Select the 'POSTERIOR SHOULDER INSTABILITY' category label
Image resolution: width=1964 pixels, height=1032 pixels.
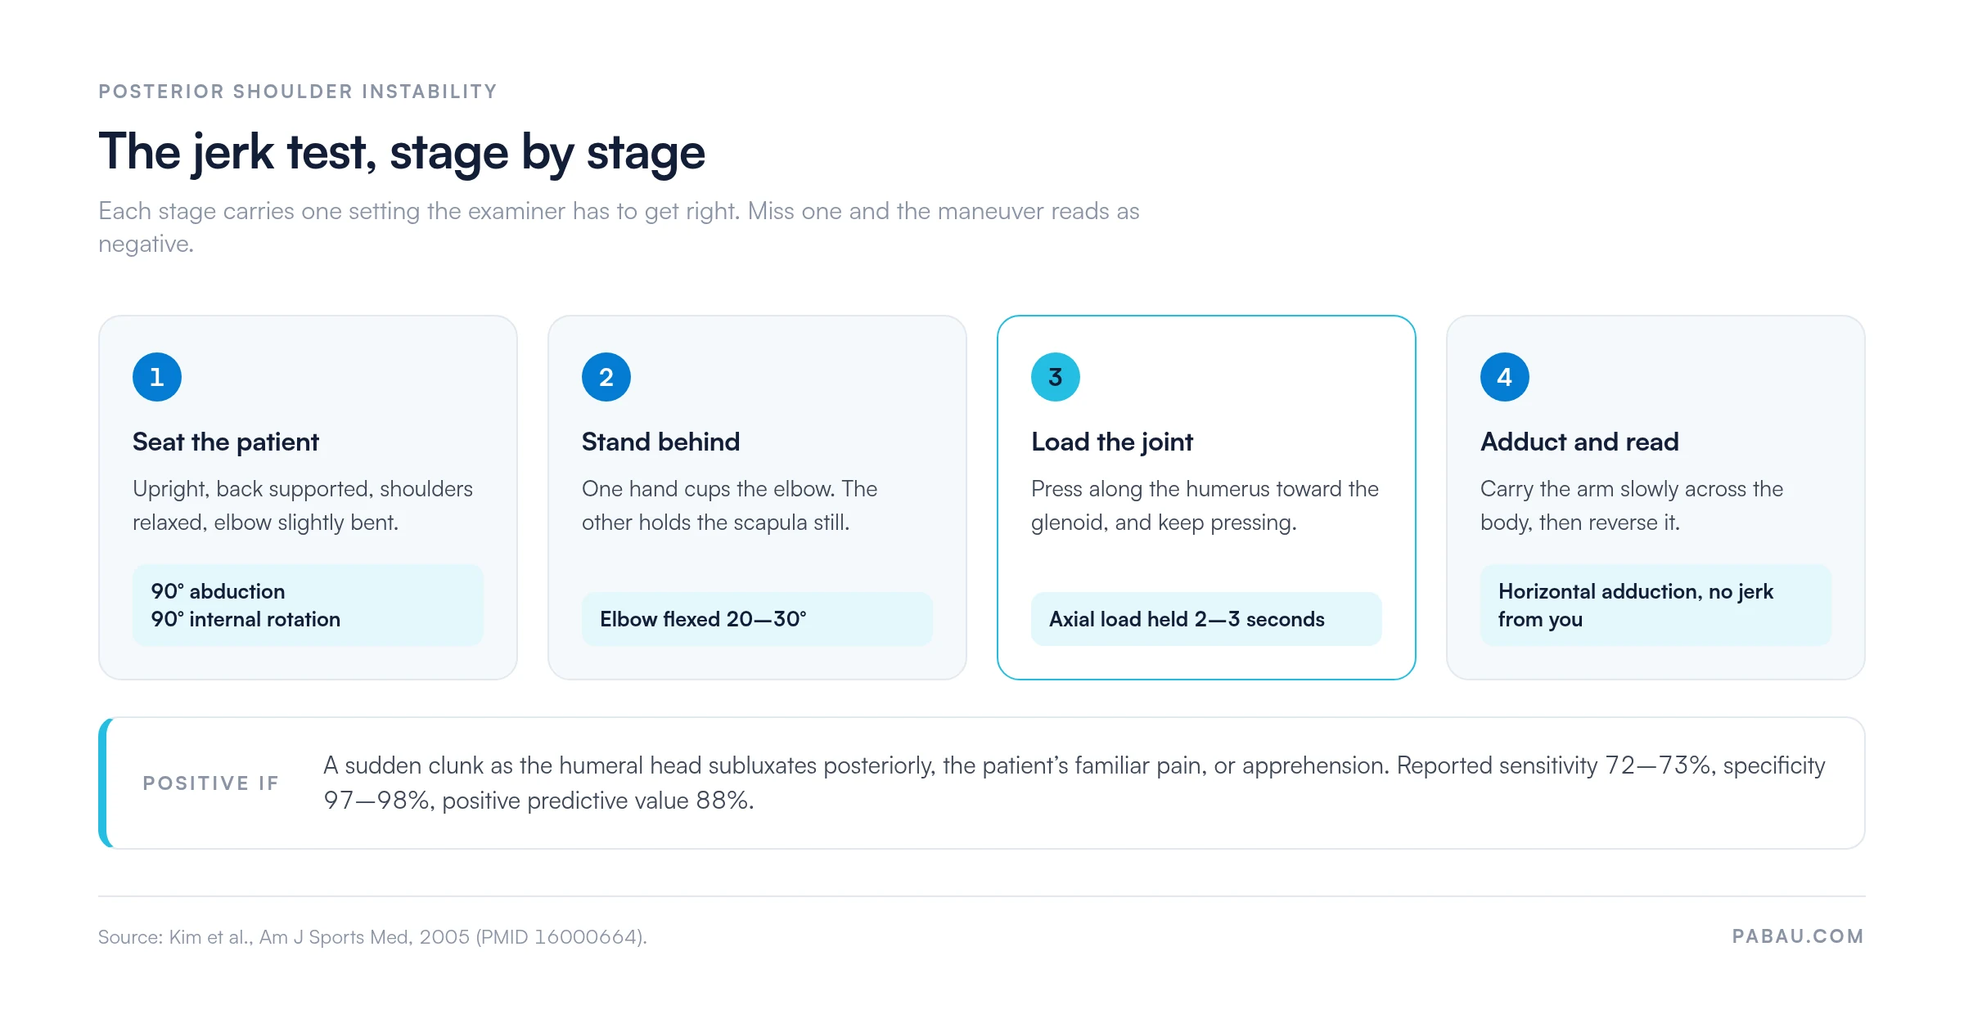pyautogui.click(x=298, y=92)
